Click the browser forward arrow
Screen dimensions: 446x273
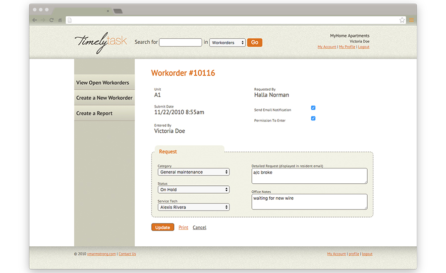tap(43, 20)
